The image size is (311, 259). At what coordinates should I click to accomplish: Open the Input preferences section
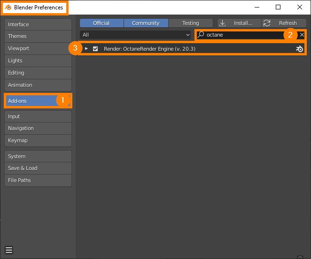point(38,116)
